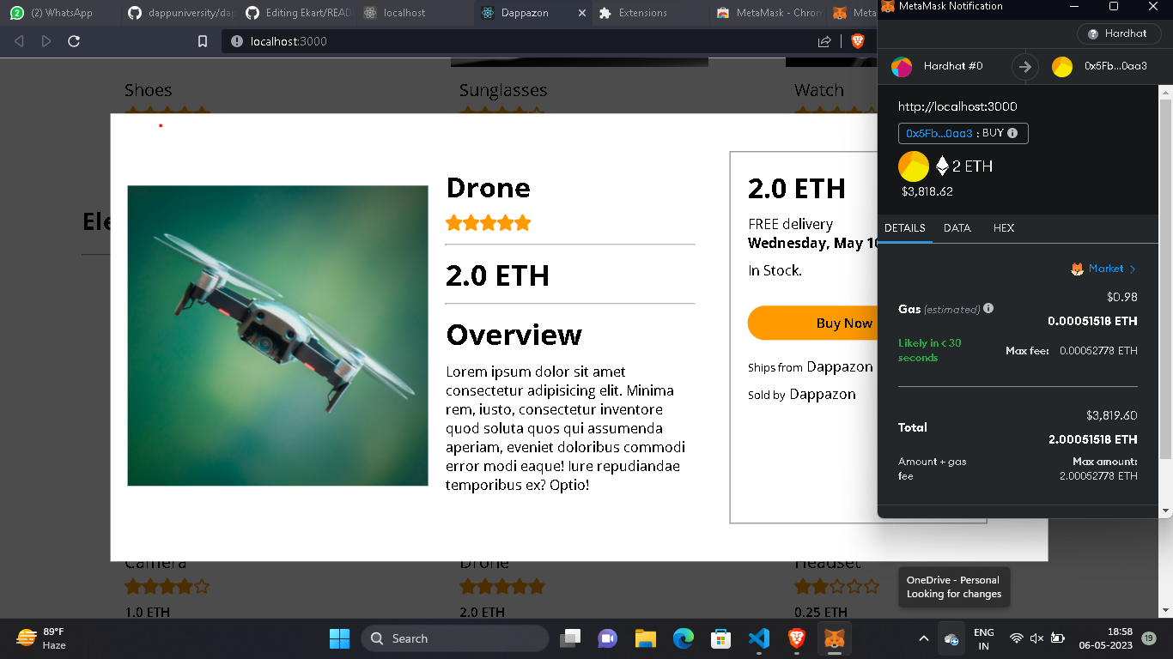Click the Wi-Fi icon in the system tray
The width and height of the screenshot is (1173, 659).
pyautogui.click(x=1016, y=638)
